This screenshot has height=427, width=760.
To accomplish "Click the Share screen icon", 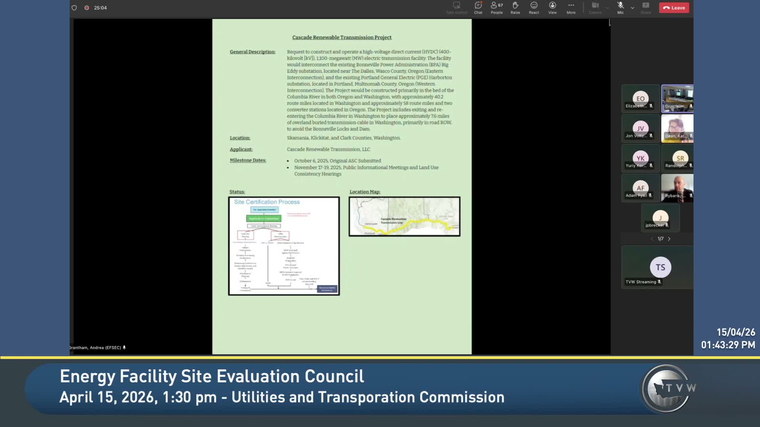I will [646, 8].
